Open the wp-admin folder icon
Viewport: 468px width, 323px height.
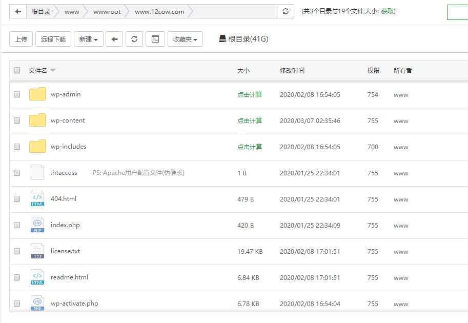[x=37, y=94]
